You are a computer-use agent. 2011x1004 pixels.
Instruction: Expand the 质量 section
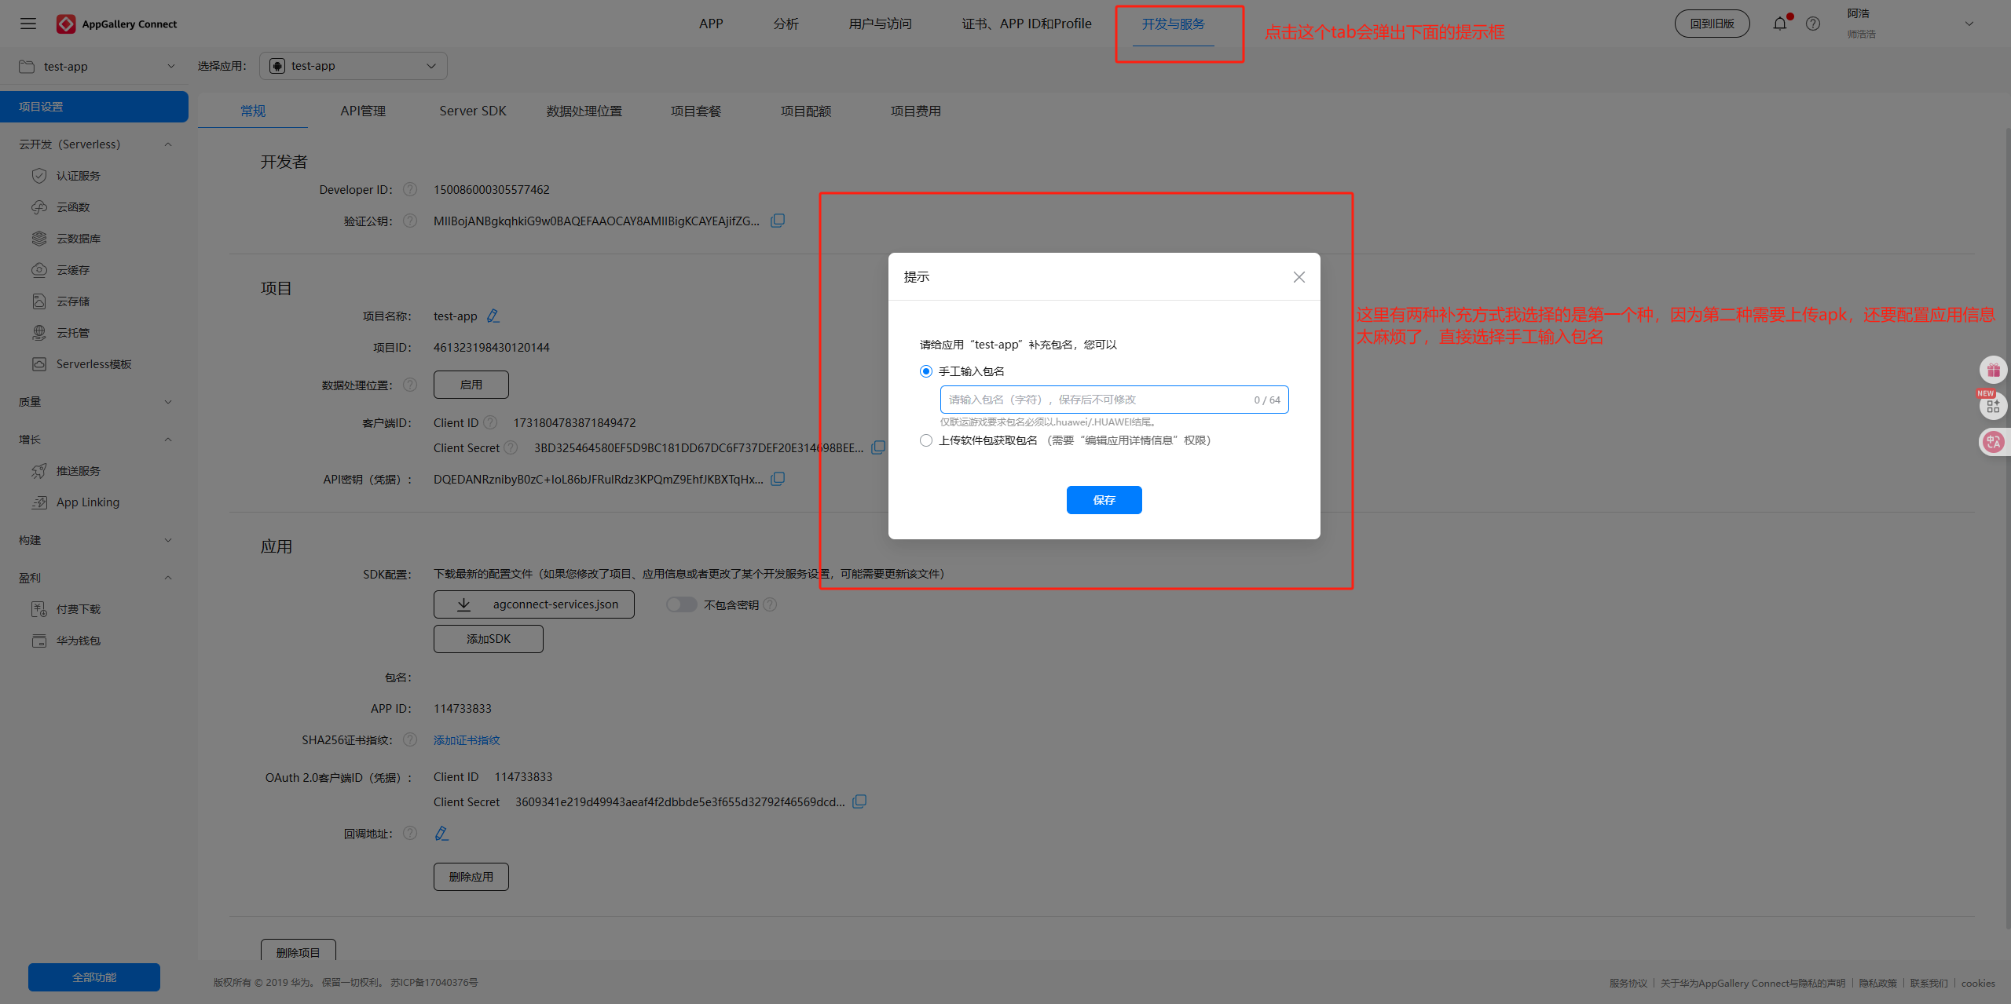point(168,402)
